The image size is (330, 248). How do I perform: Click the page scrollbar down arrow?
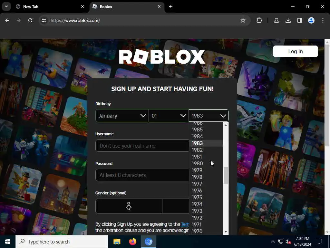pos(327,232)
